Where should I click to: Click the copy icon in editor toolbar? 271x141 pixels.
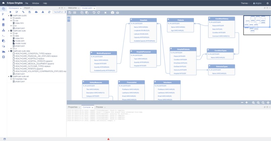[82, 13]
